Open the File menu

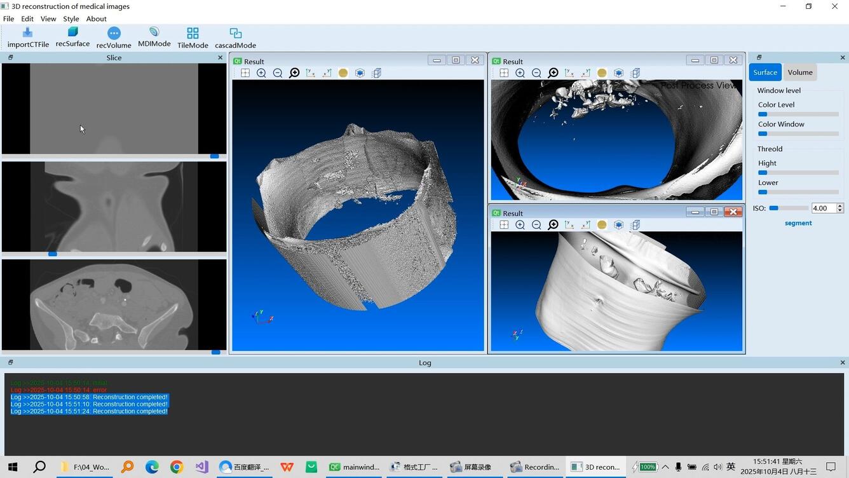(8, 19)
